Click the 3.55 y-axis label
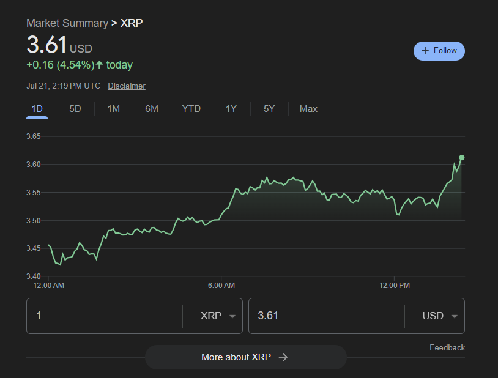 (34, 193)
